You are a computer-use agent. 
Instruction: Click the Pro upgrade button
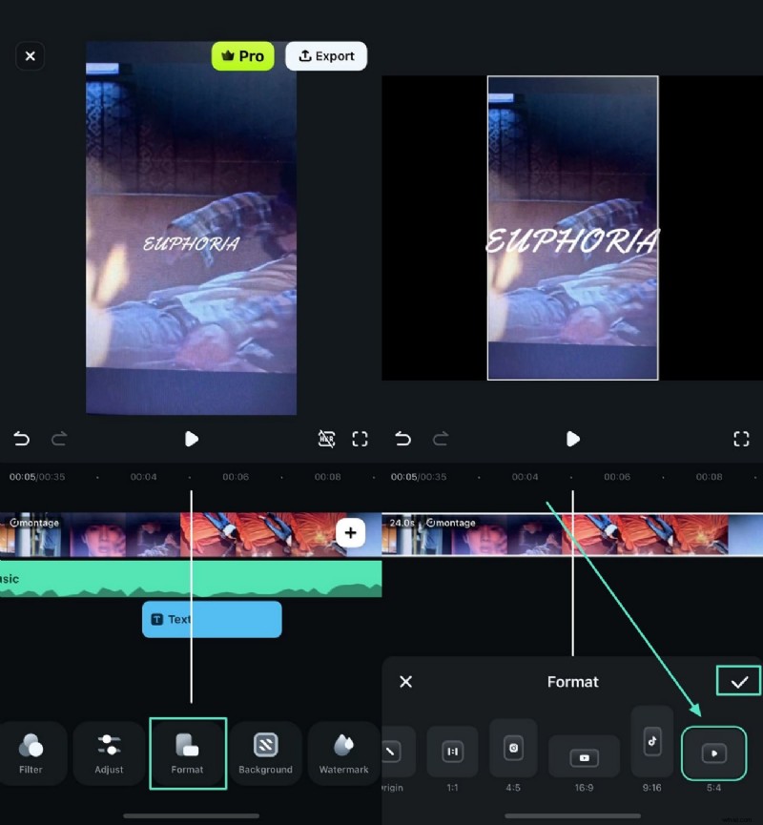point(242,56)
